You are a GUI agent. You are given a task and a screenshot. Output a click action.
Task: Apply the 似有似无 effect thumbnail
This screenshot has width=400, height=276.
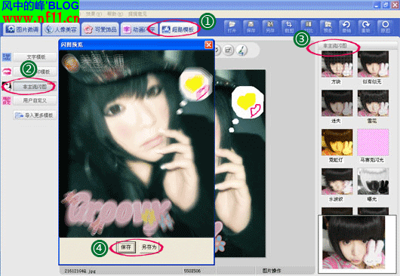373,64
